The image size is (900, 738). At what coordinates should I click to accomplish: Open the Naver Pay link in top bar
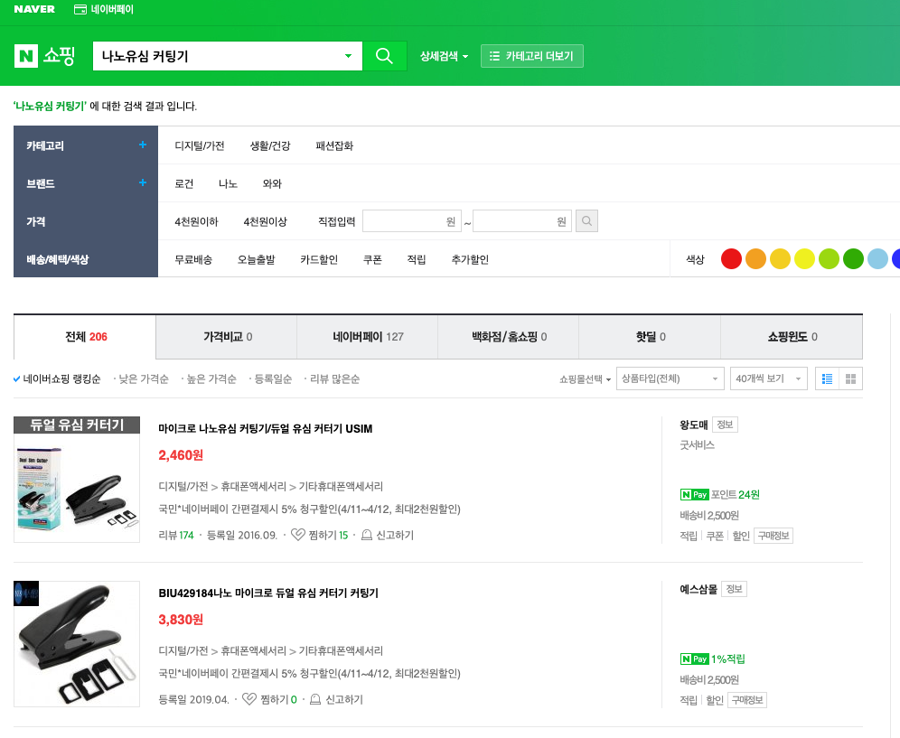click(104, 9)
